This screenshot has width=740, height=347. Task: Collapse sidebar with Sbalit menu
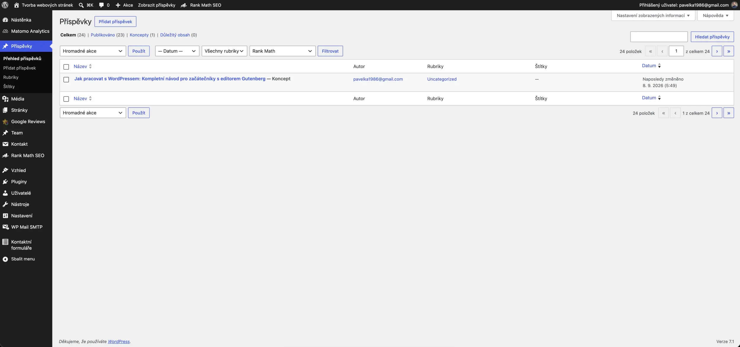(19, 259)
